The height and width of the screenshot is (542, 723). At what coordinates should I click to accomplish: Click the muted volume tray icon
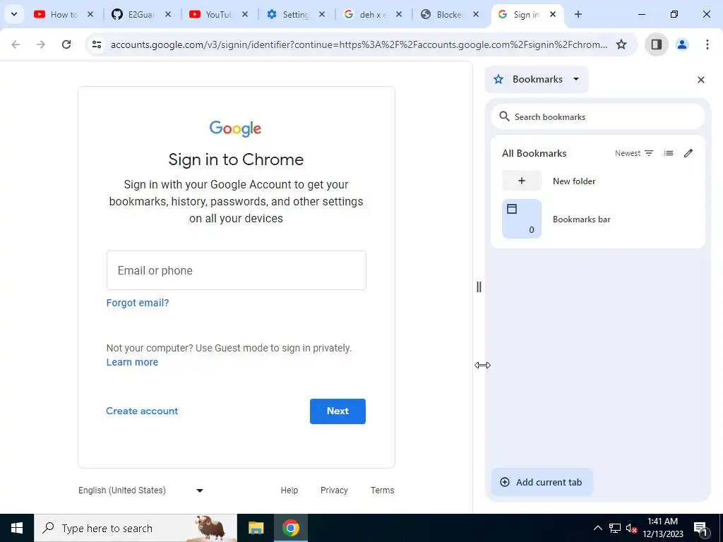pyautogui.click(x=632, y=528)
